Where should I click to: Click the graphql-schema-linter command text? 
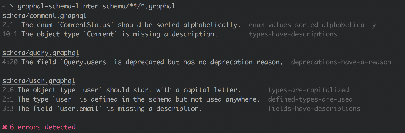tap(58, 6)
